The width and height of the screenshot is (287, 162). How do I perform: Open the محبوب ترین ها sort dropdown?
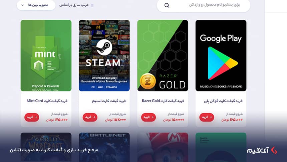[x=36, y=5]
